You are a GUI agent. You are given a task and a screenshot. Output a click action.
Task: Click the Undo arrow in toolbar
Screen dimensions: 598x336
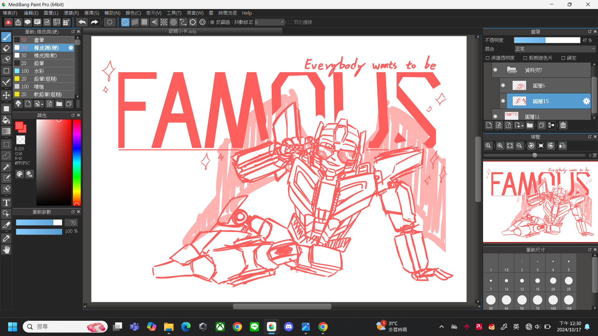82,22
